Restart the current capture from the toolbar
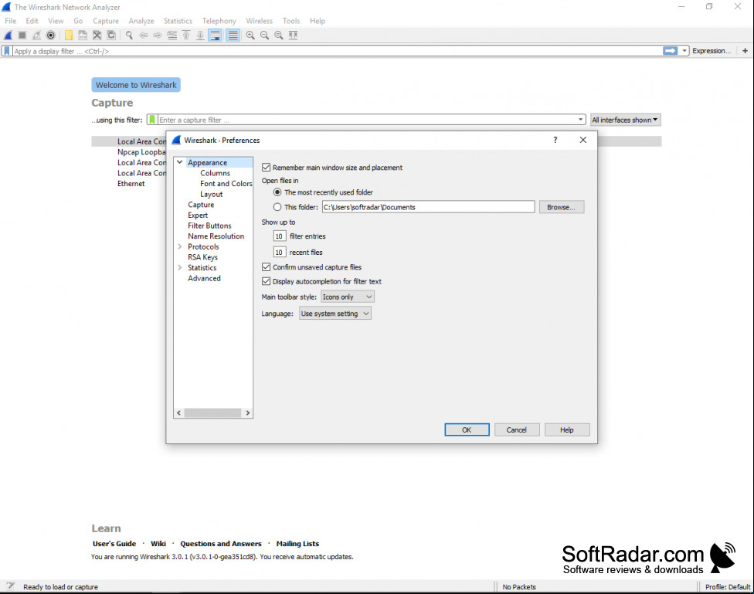Image resolution: width=754 pixels, height=594 pixels. (x=36, y=35)
